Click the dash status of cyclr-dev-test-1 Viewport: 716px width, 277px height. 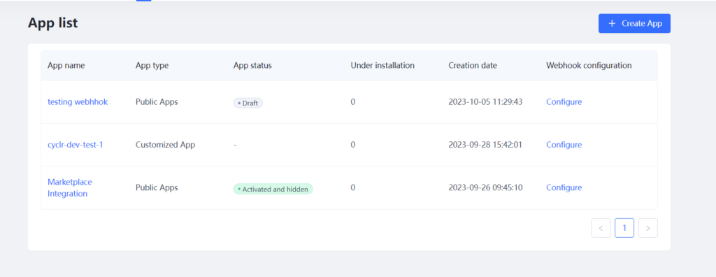[235, 145]
